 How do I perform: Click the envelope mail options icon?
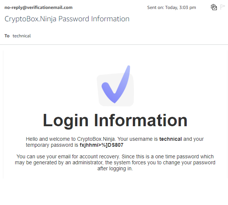pos(214,7)
